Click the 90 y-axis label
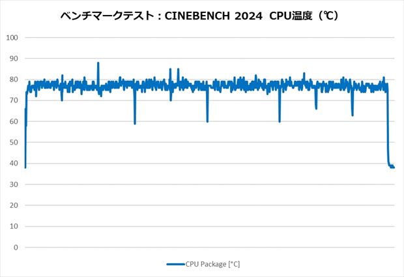 click(x=13, y=58)
